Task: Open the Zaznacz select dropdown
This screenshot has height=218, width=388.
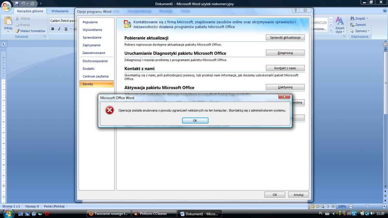Action: 360,31
